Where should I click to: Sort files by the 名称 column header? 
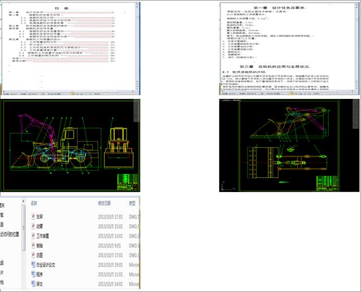[34, 203]
